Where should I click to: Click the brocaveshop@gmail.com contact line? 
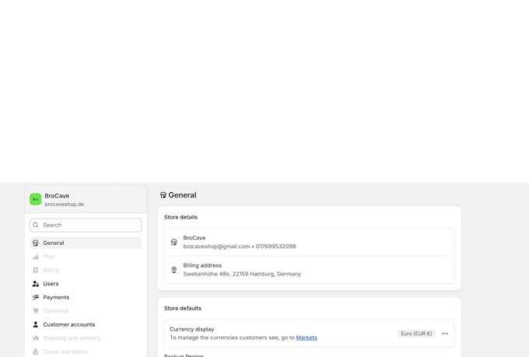pyautogui.click(x=240, y=247)
